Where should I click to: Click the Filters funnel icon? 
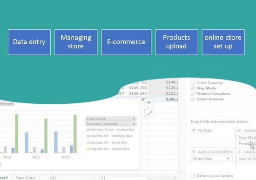coord(194,131)
